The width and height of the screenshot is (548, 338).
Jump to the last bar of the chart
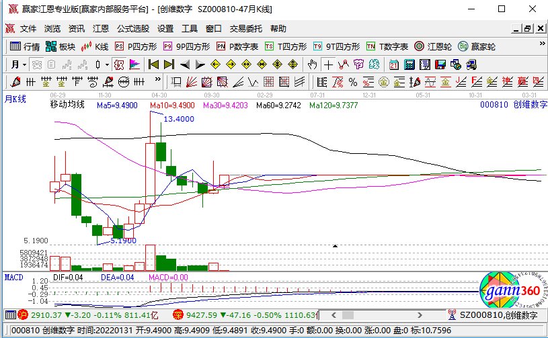click(x=169, y=65)
